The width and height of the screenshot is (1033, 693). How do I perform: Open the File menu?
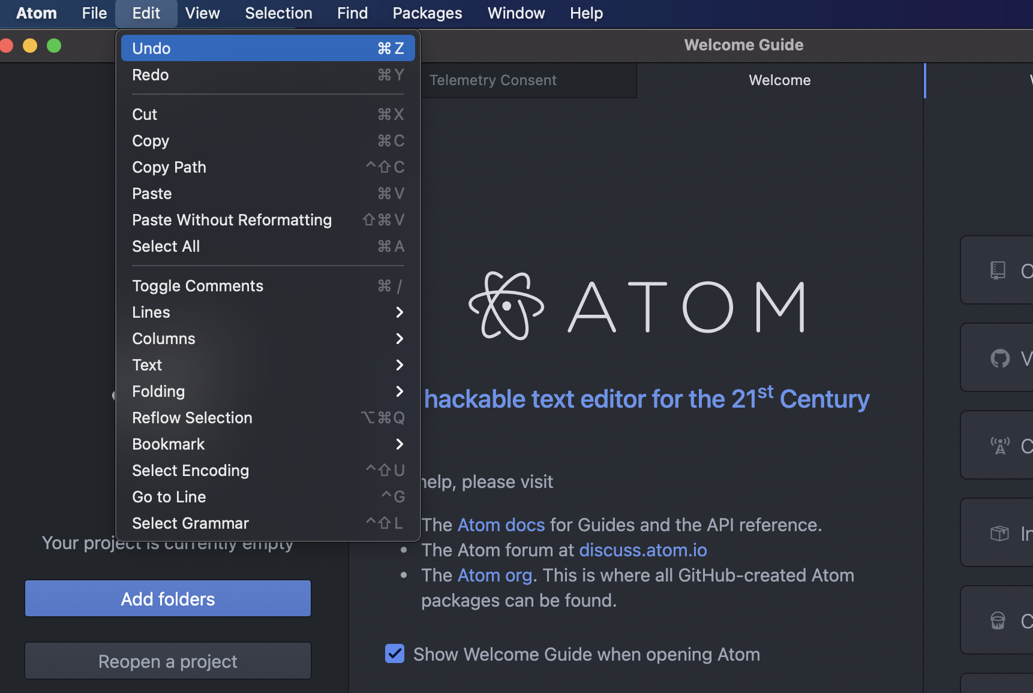pos(94,13)
